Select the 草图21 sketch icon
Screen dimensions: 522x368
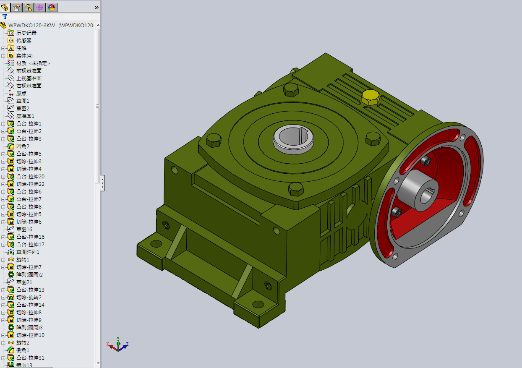11,282
